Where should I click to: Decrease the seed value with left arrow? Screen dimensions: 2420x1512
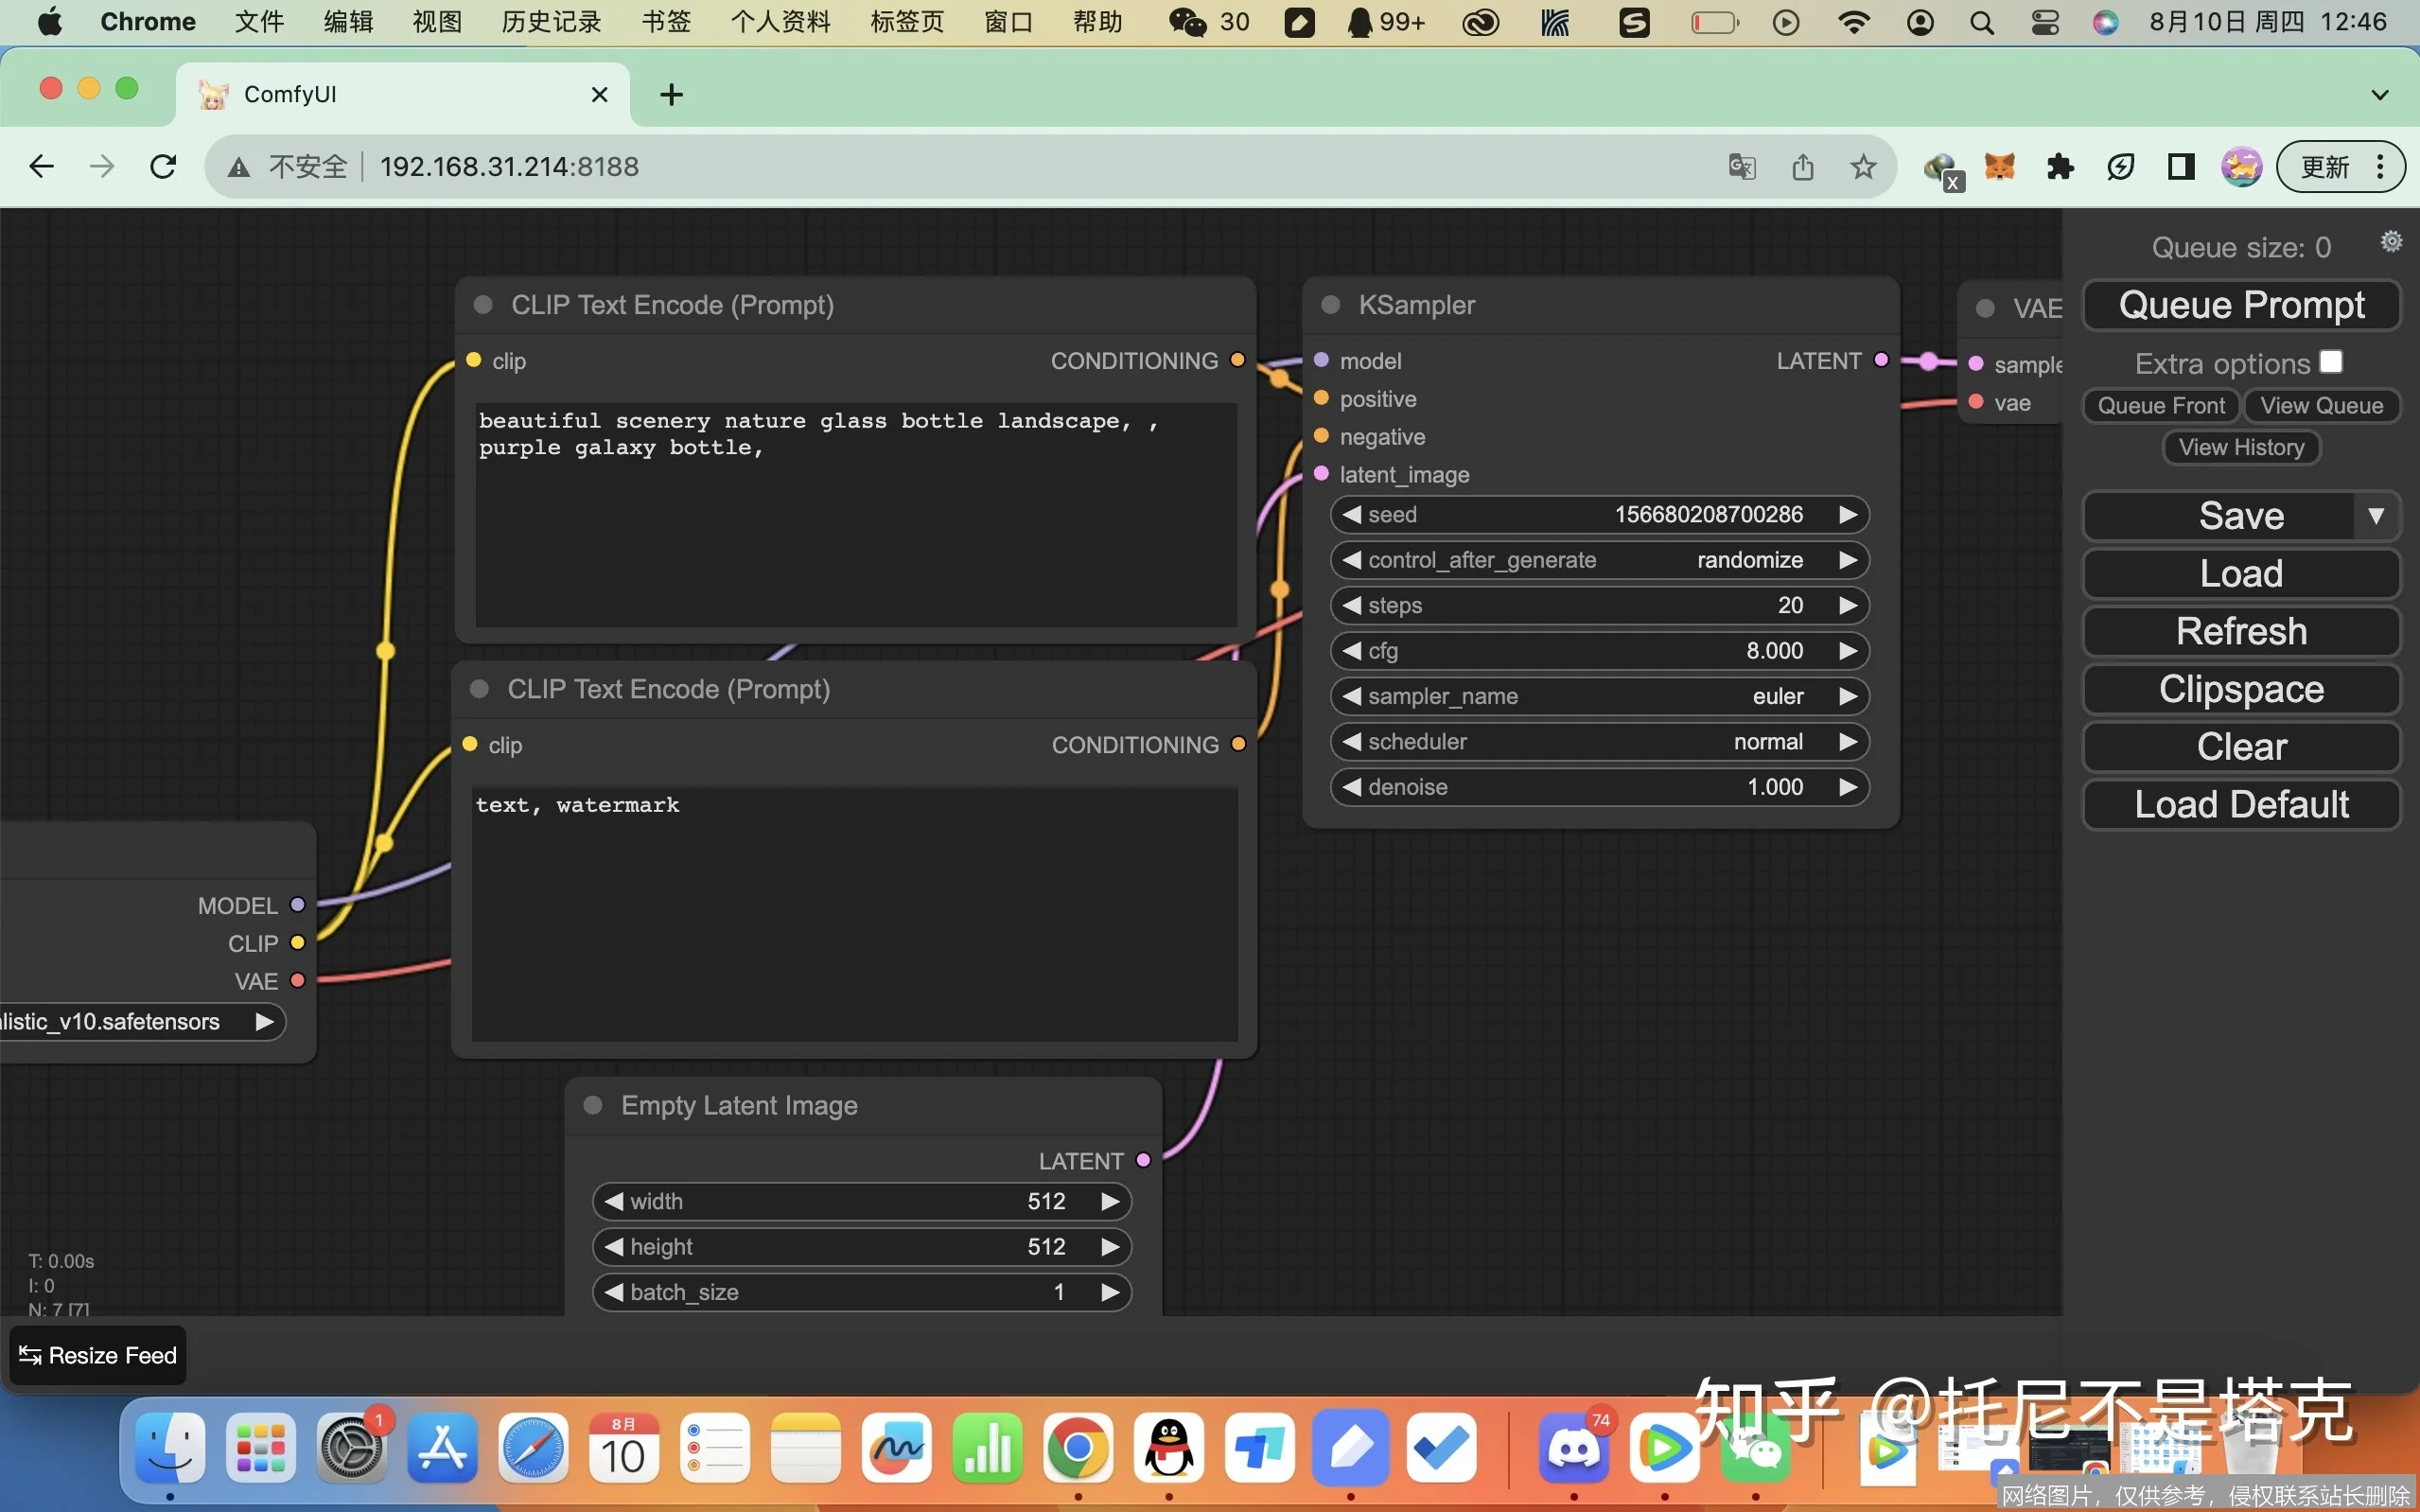click(x=1352, y=514)
